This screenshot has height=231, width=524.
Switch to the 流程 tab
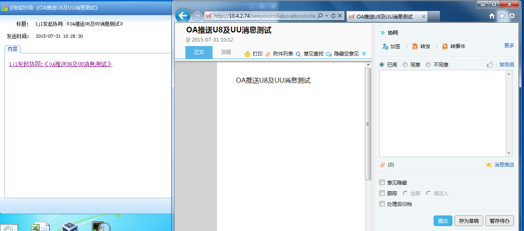coord(226,52)
